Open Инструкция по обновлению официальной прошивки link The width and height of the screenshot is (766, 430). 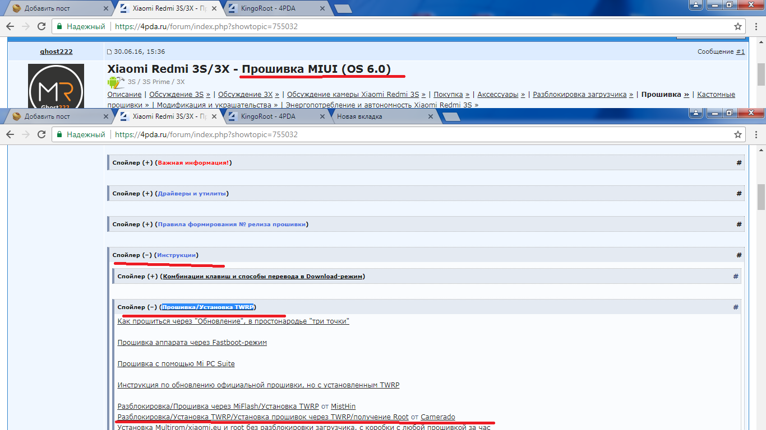259,385
